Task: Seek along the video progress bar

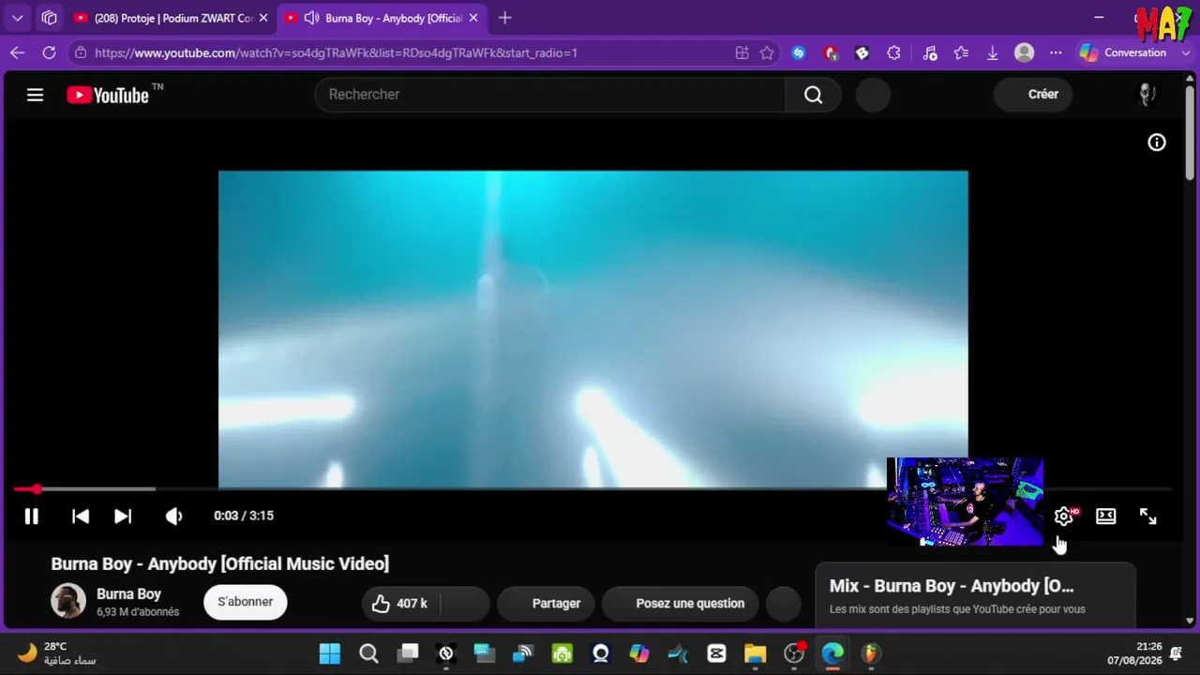Action: [x=592, y=489]
